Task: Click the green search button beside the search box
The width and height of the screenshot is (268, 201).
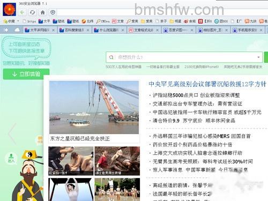Action: [266, 57]
